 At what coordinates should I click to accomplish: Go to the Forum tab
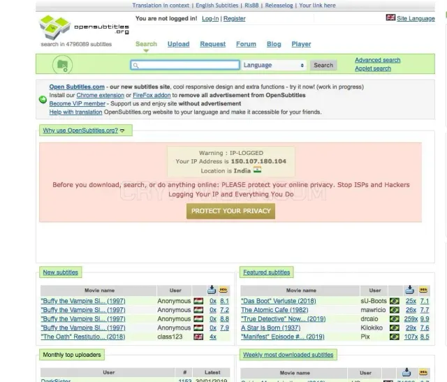coord(246,44)
